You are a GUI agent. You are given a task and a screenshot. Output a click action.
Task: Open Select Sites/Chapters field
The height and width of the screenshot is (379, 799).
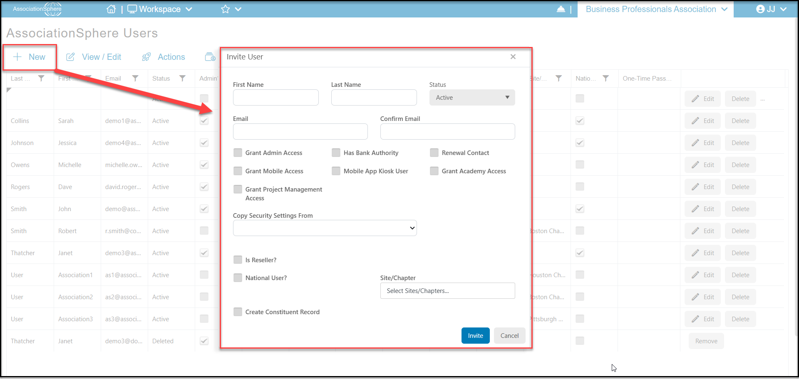(x=448, y=291)
